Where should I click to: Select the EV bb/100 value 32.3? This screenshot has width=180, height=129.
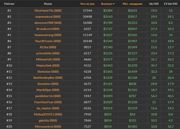tap(170, 29)
